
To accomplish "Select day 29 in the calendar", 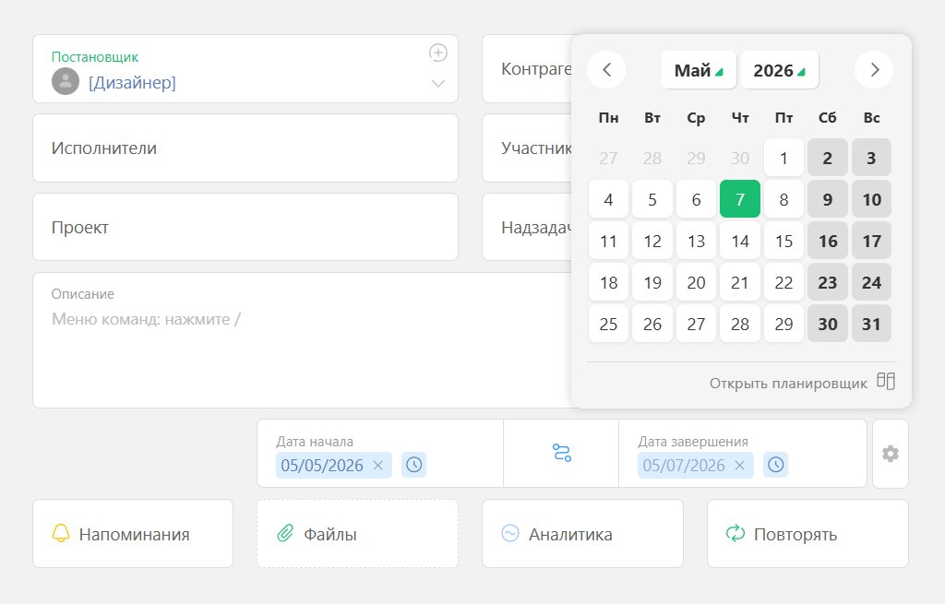I will [784, 324].
